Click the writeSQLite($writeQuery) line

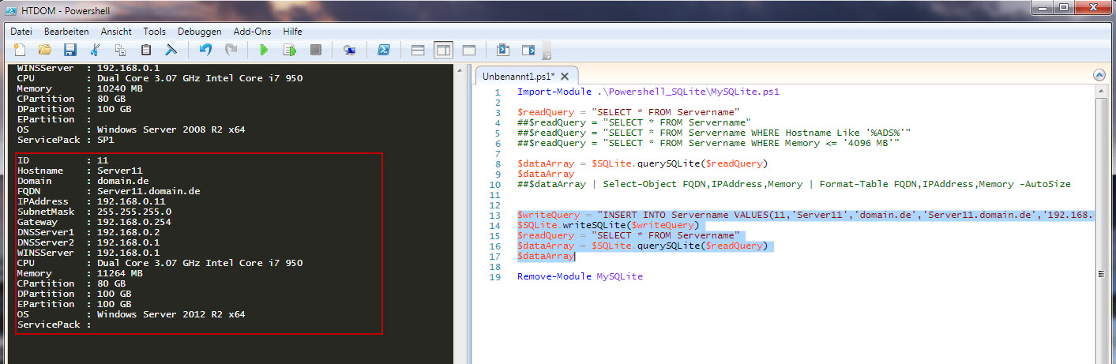click(x=608, y=225)
